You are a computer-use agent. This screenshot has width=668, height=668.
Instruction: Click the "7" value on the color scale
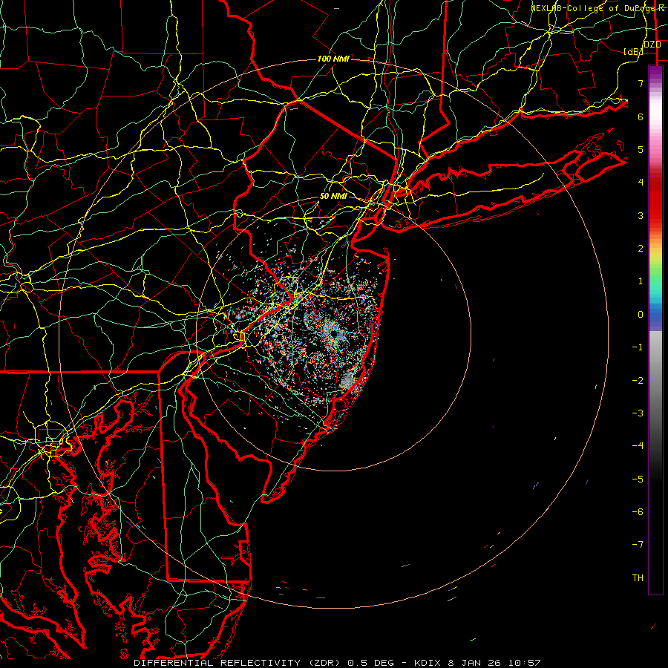pyautogui.click(x=641, y=83)
